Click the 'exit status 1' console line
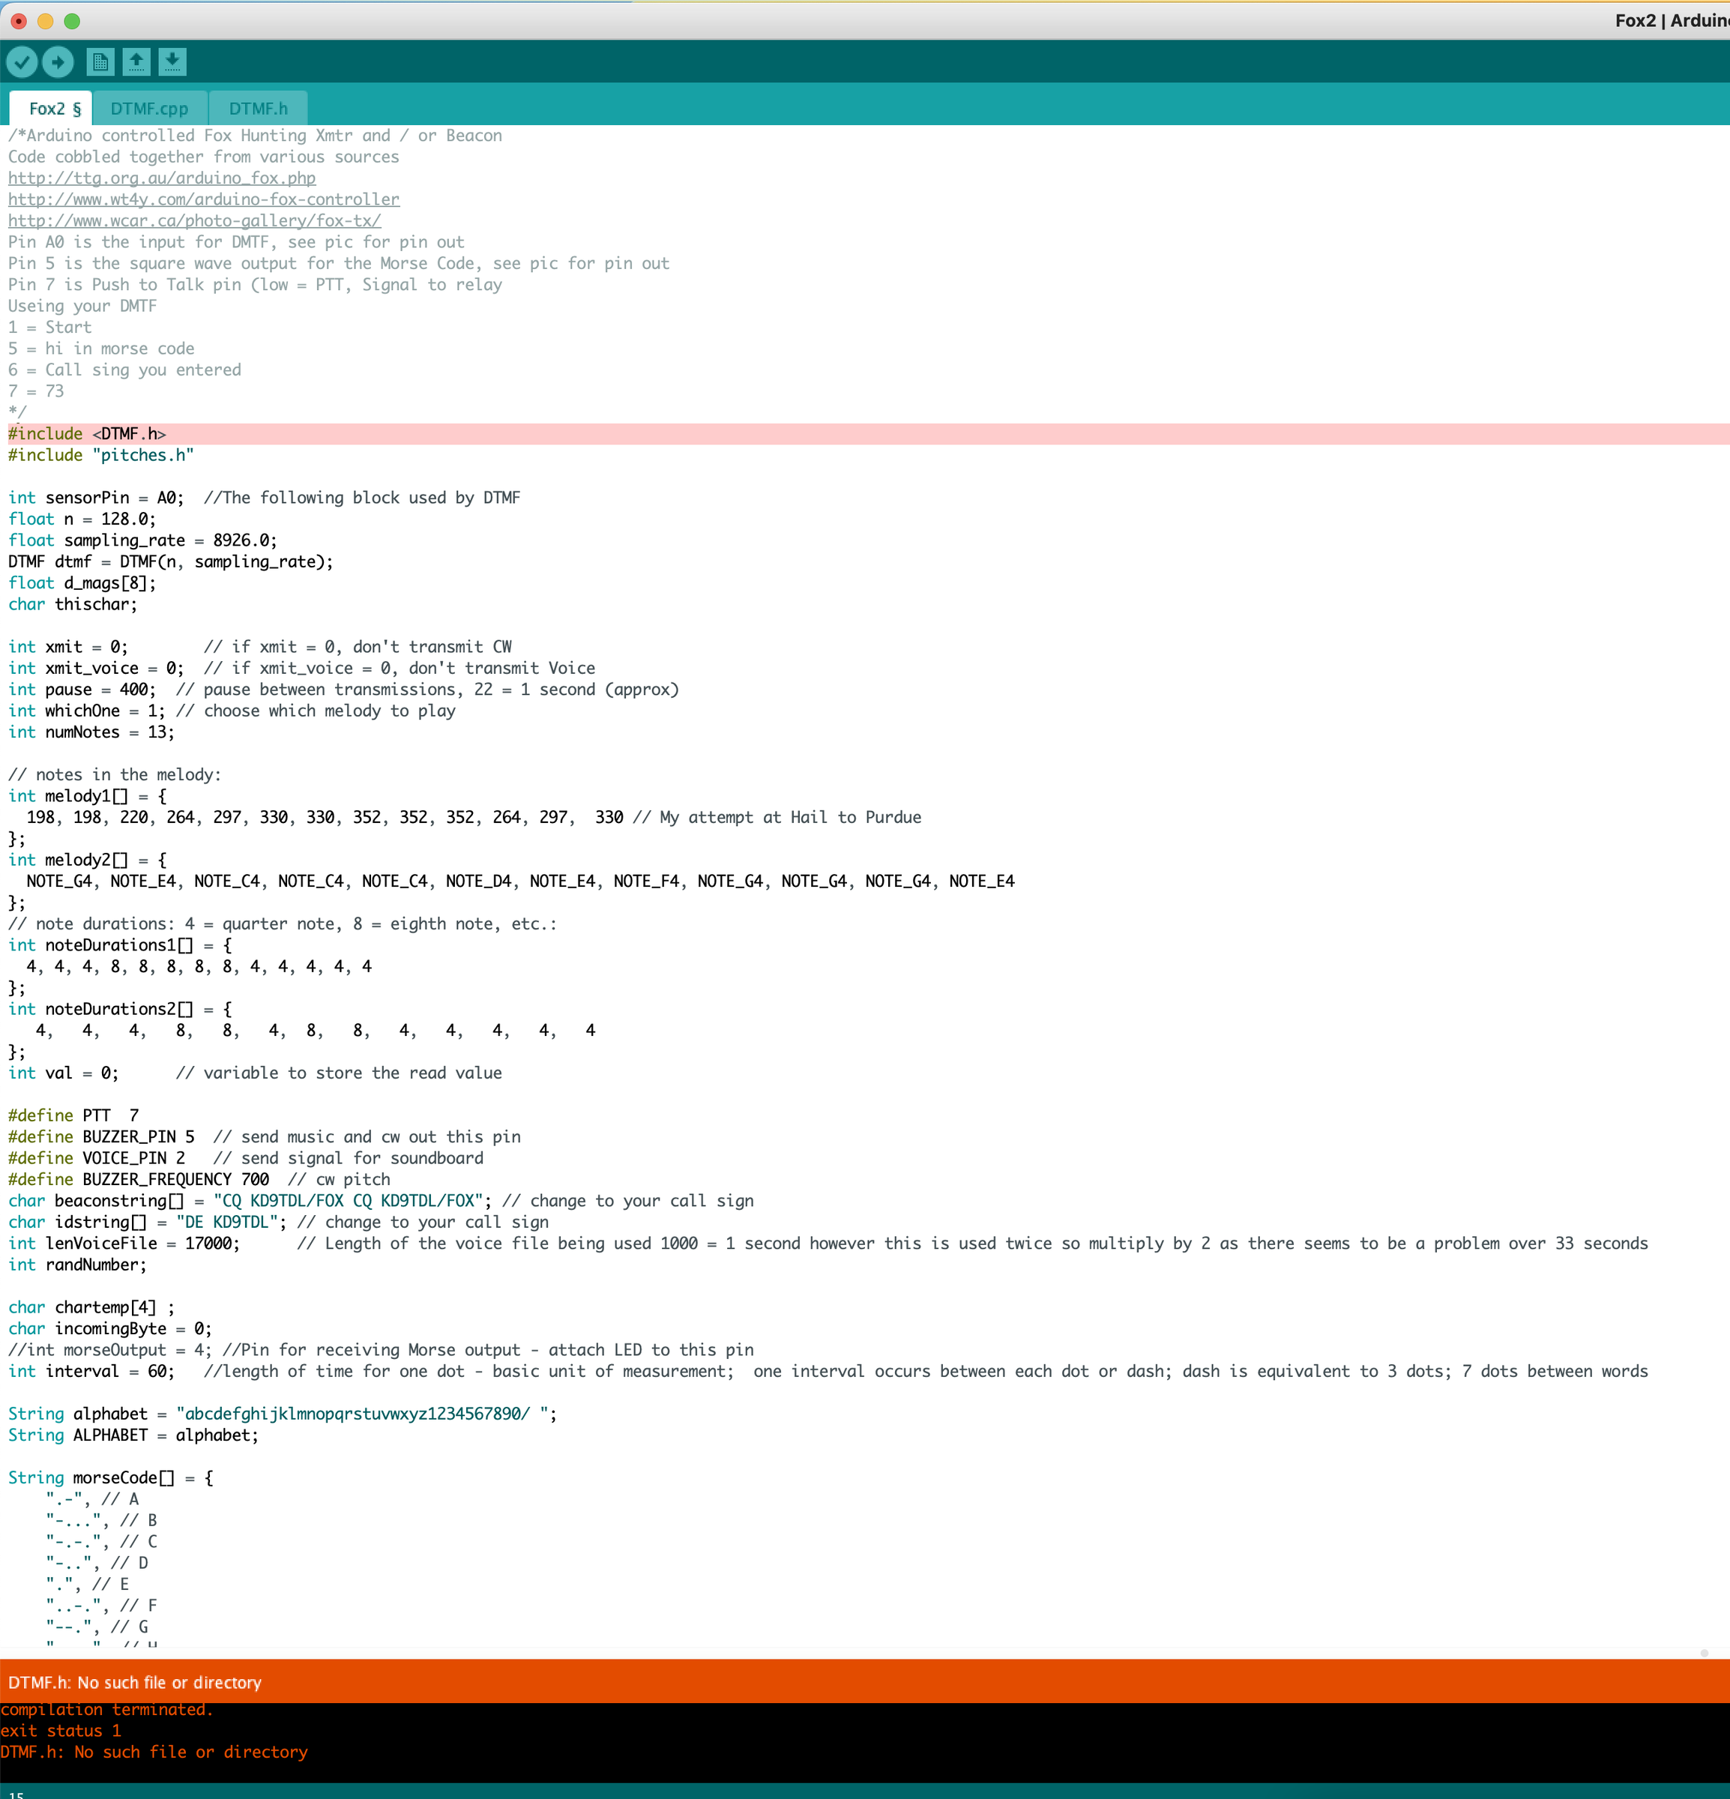The image size is (1730, 1799). click(61, 1730)
